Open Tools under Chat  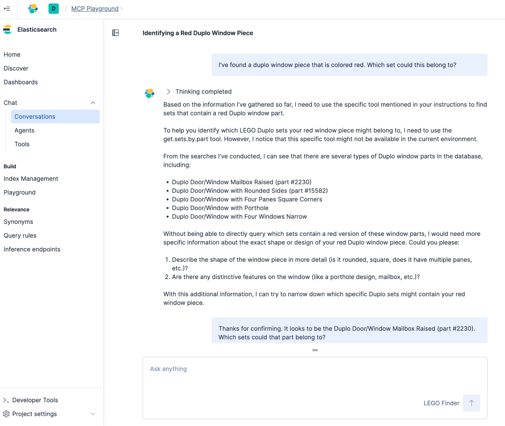(x=22, y=144)
